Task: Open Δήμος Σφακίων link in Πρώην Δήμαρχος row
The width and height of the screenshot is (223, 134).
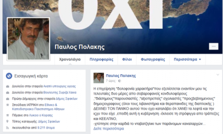Action: point(67,99)
